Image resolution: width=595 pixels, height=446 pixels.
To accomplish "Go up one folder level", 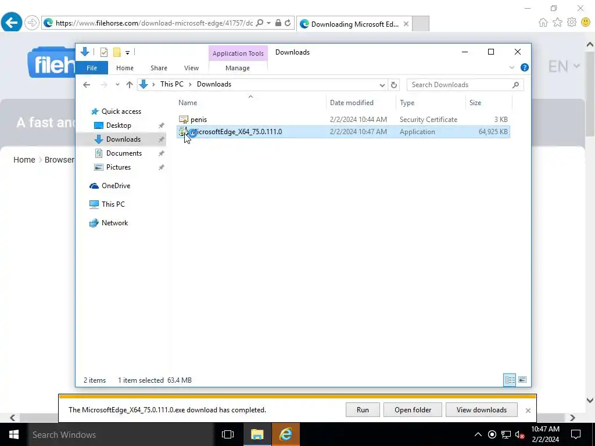I will [x=130, y=85].
